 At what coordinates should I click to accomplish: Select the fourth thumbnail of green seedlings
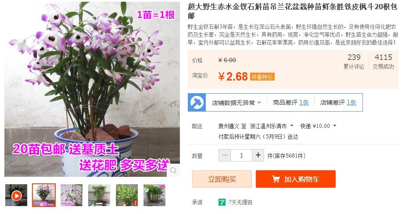tap(99, 195)
